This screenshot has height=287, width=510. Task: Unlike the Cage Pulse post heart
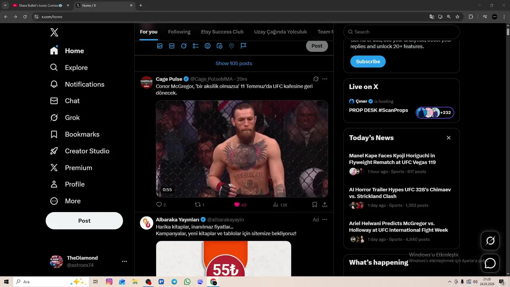coord(240,205)
